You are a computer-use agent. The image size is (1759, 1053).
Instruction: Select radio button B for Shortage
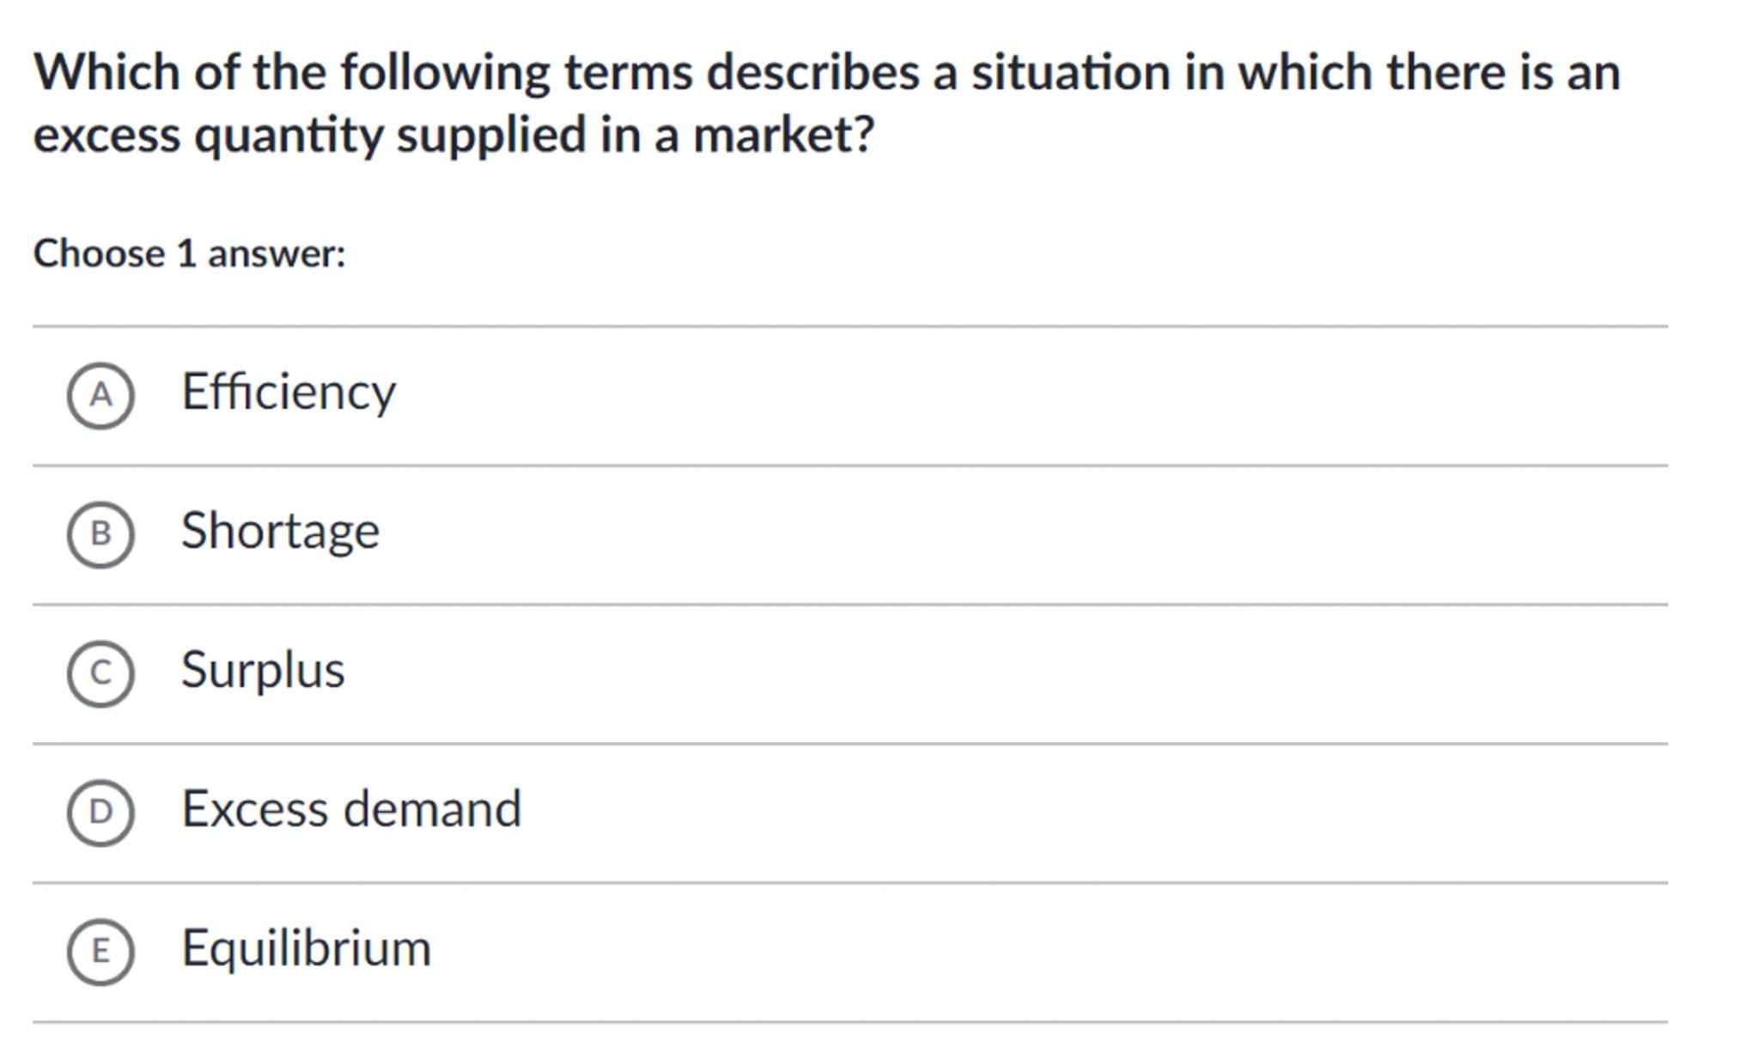point(100,534)
